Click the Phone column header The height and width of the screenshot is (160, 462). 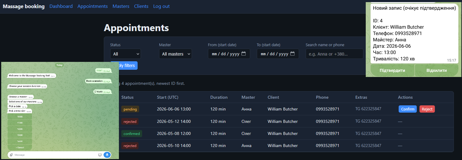pyautogui.click(x=322, y=97)
